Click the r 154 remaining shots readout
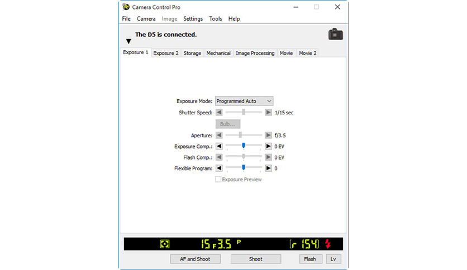Screen dimensions: 467x270 click(304, 244)
